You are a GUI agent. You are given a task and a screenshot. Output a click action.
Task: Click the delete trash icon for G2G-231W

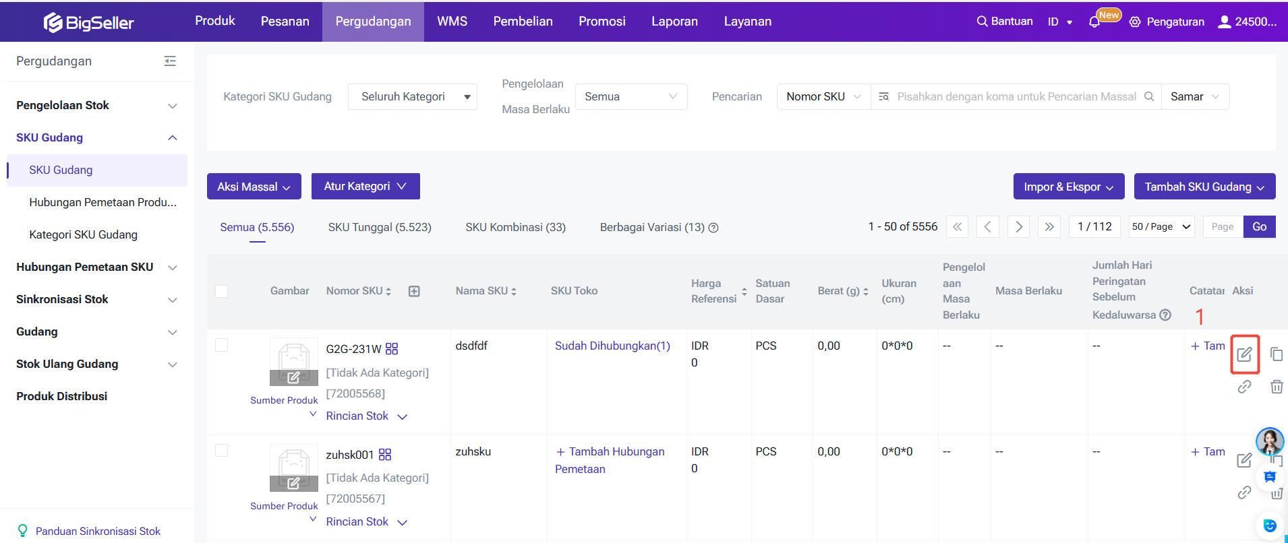[1276, 387]
